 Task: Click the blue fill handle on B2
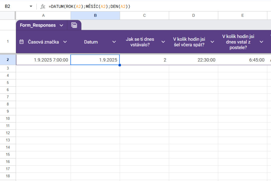click(x=120, y=65)
